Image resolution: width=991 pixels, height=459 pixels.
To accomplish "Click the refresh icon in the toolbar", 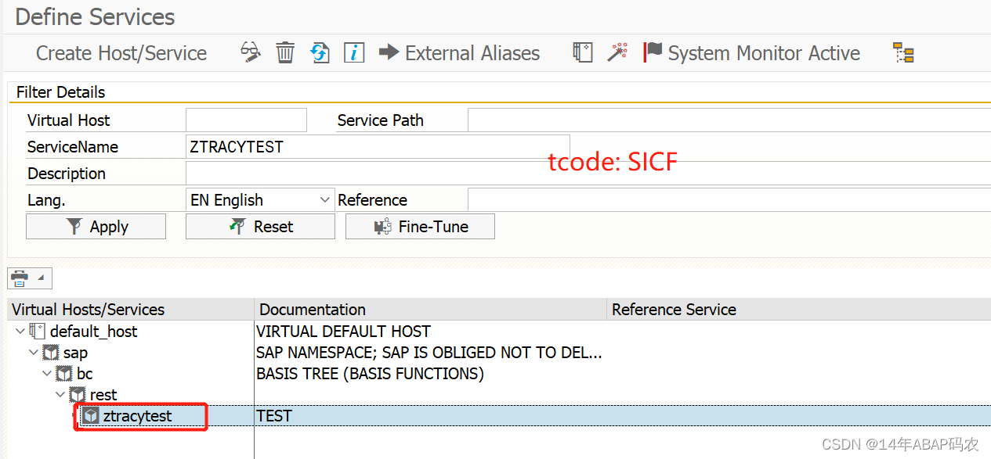I will click(x=320, y=52).
